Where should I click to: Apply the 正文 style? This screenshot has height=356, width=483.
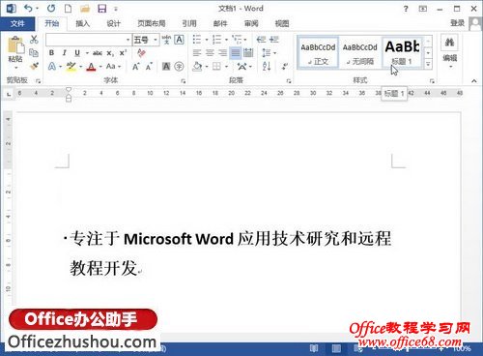click(318, 53)
